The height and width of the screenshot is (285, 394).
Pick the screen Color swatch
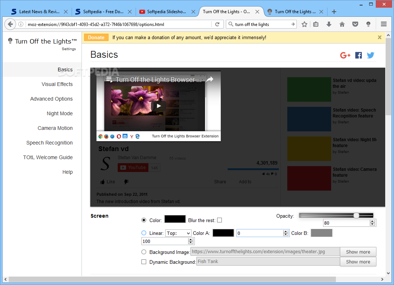tap(175, 219)
